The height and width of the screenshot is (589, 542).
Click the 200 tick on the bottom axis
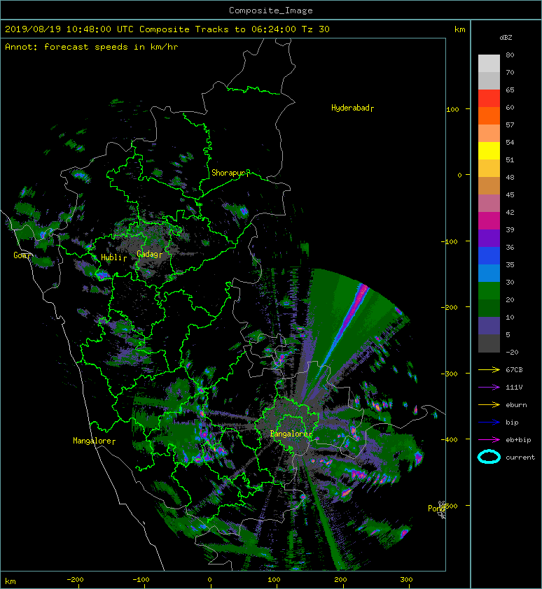[x=340, y=580]
